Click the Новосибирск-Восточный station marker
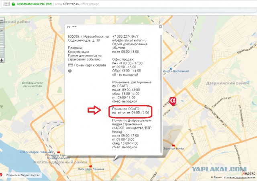257x181 pixels. coord(171,68)
